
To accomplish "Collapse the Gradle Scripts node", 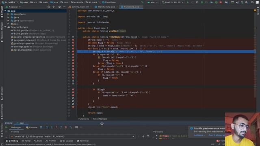I will pyautogui.click(x=5, y=27).
